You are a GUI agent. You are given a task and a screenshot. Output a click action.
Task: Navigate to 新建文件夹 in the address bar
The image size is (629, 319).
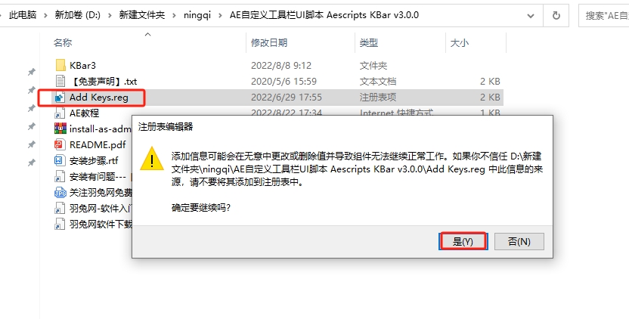tap(141, 15)
